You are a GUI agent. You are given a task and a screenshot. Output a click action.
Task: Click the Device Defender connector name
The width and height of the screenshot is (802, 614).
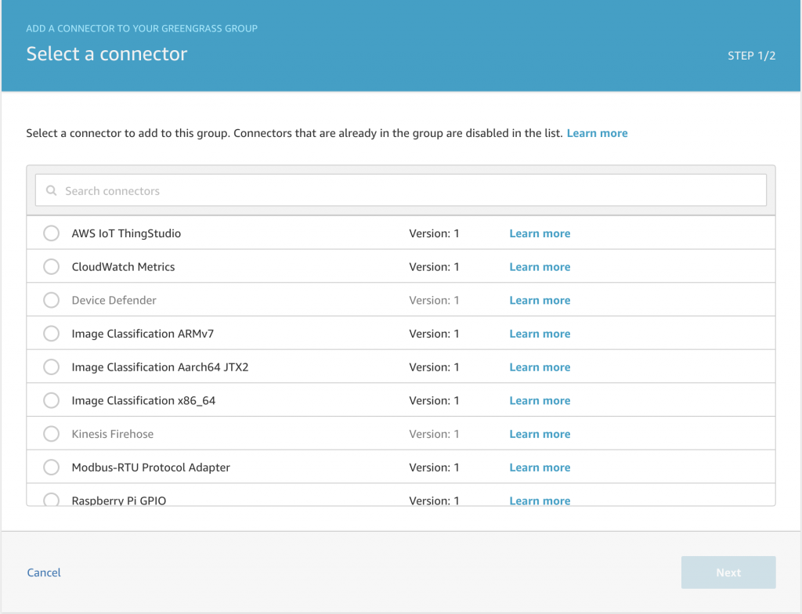114,301
